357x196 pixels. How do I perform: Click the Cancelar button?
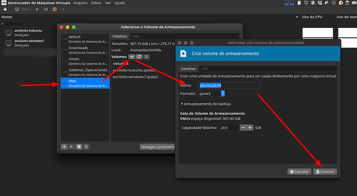click(x=299, y=172)
